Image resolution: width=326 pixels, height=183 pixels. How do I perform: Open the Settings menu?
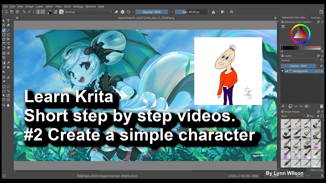coord(78,6)
